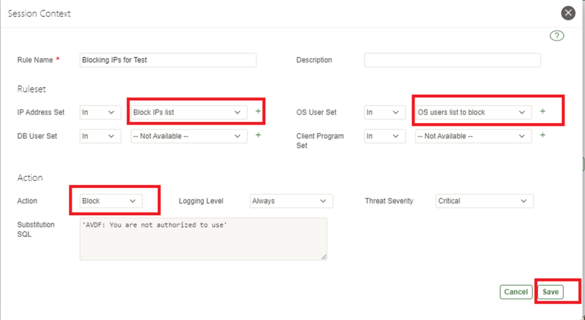
Task: Click in the Rule Name text field
Action: [x=168, y=60]
